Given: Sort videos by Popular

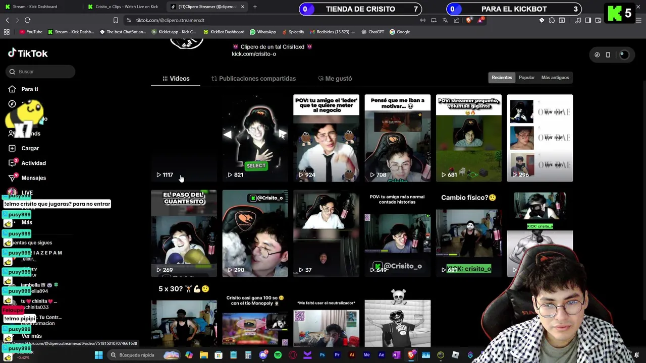Looking at the screenshot, I should coord(526,78).
